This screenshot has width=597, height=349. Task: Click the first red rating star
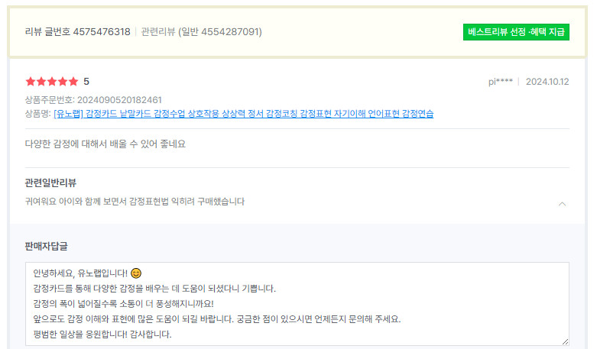click(30, 82)
